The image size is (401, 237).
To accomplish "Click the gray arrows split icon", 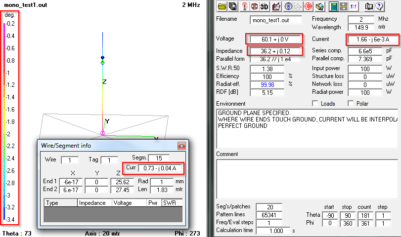I will point(343,6).
